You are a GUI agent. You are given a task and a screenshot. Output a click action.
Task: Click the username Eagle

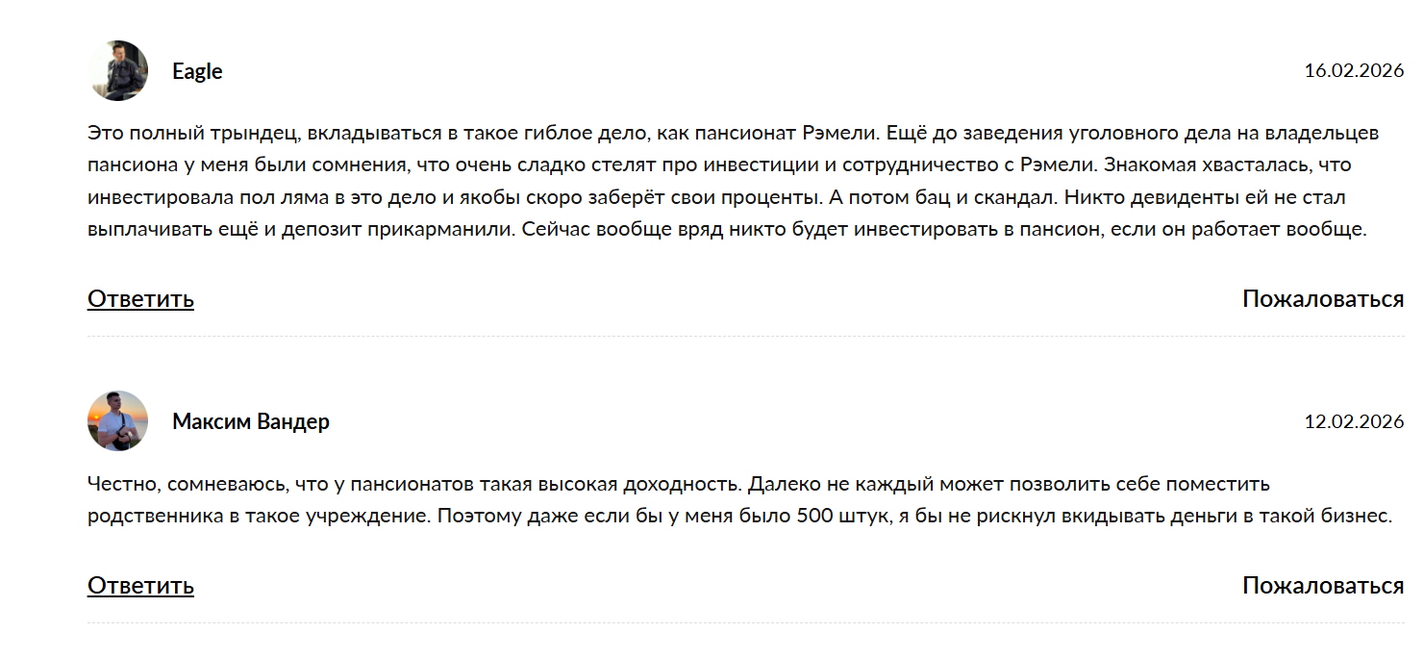[196, 70]
